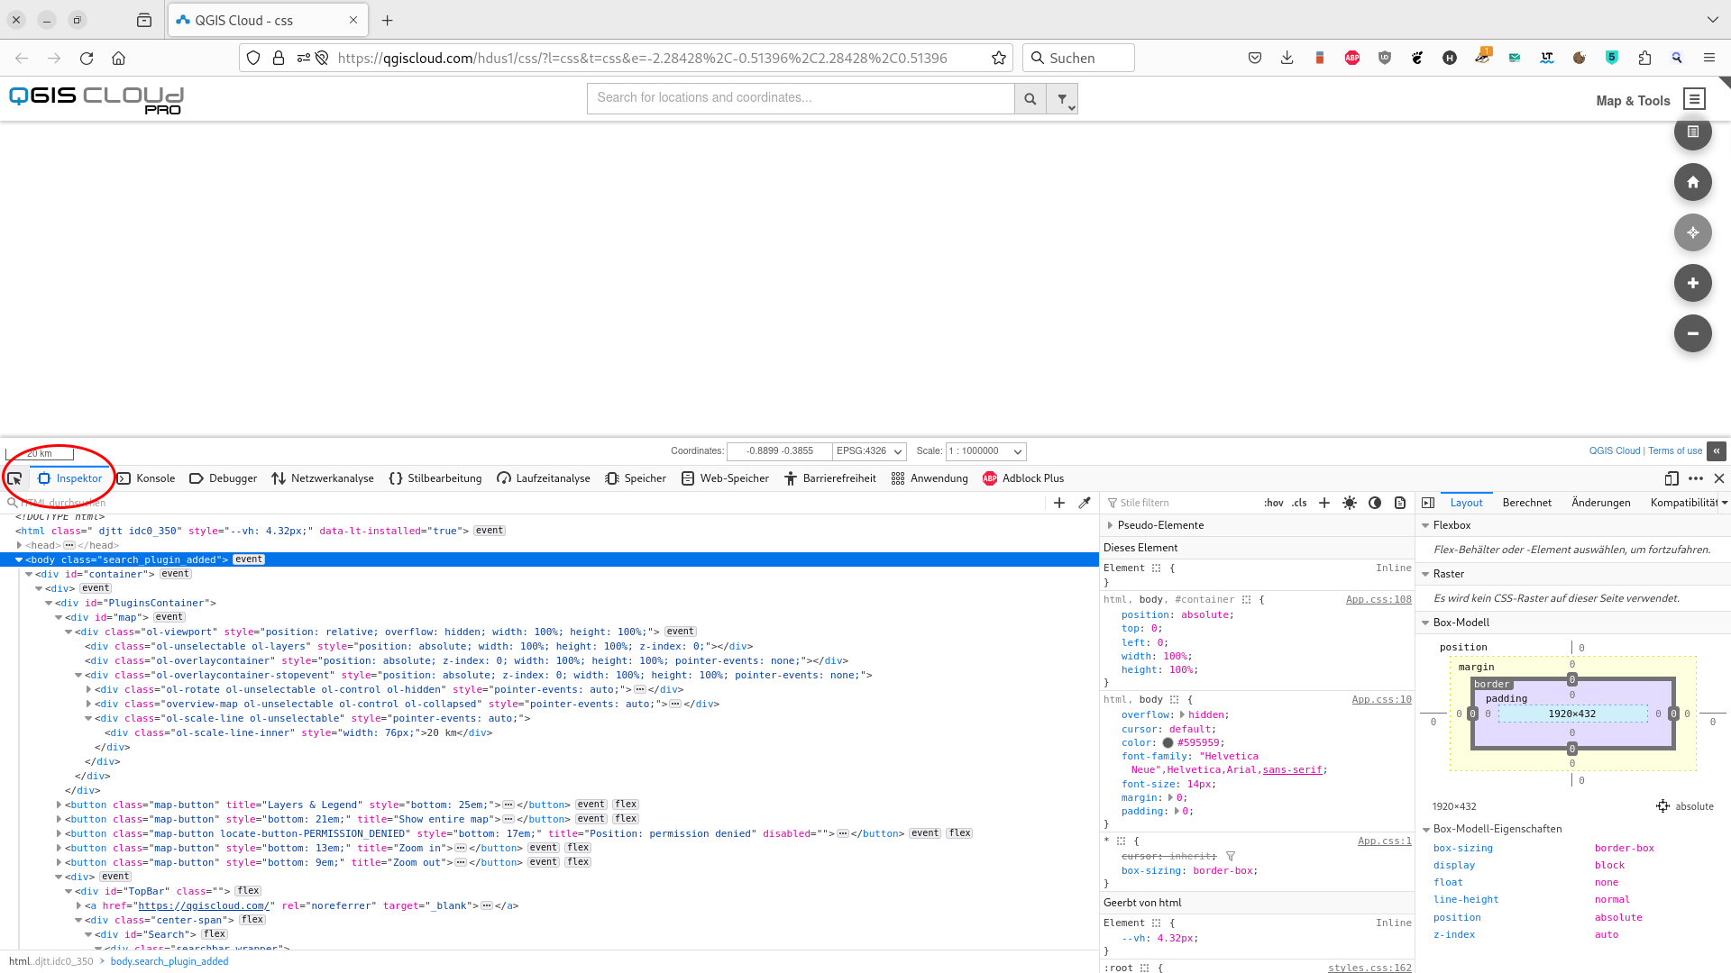Click the Adblock Plus toolbar extension icon
The image size is (1731, 973).
1351,58
